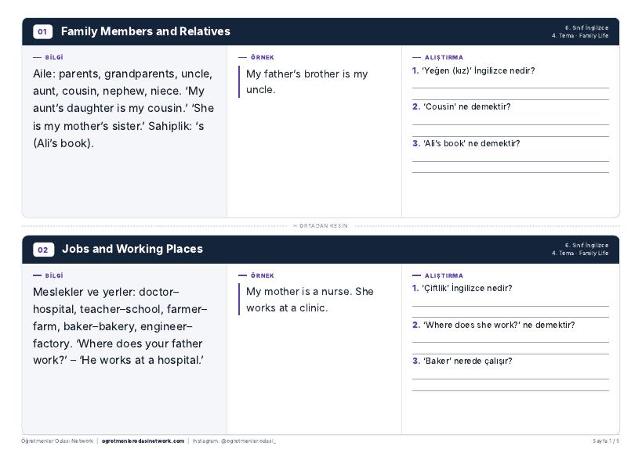Open the ogretmenlerodasinetwork.com footer link
The height and width of the screenshot is (453, 642).
143,441
